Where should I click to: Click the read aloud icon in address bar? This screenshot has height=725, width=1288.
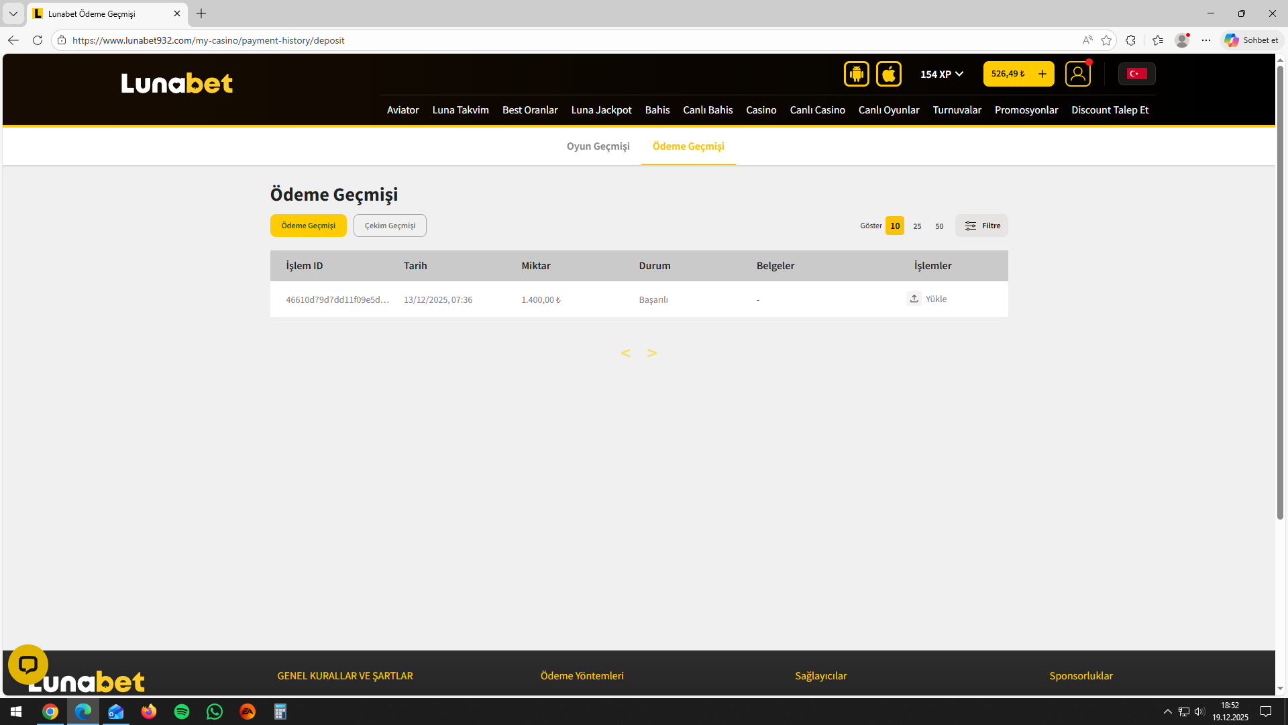click(x=1087, y=40)
